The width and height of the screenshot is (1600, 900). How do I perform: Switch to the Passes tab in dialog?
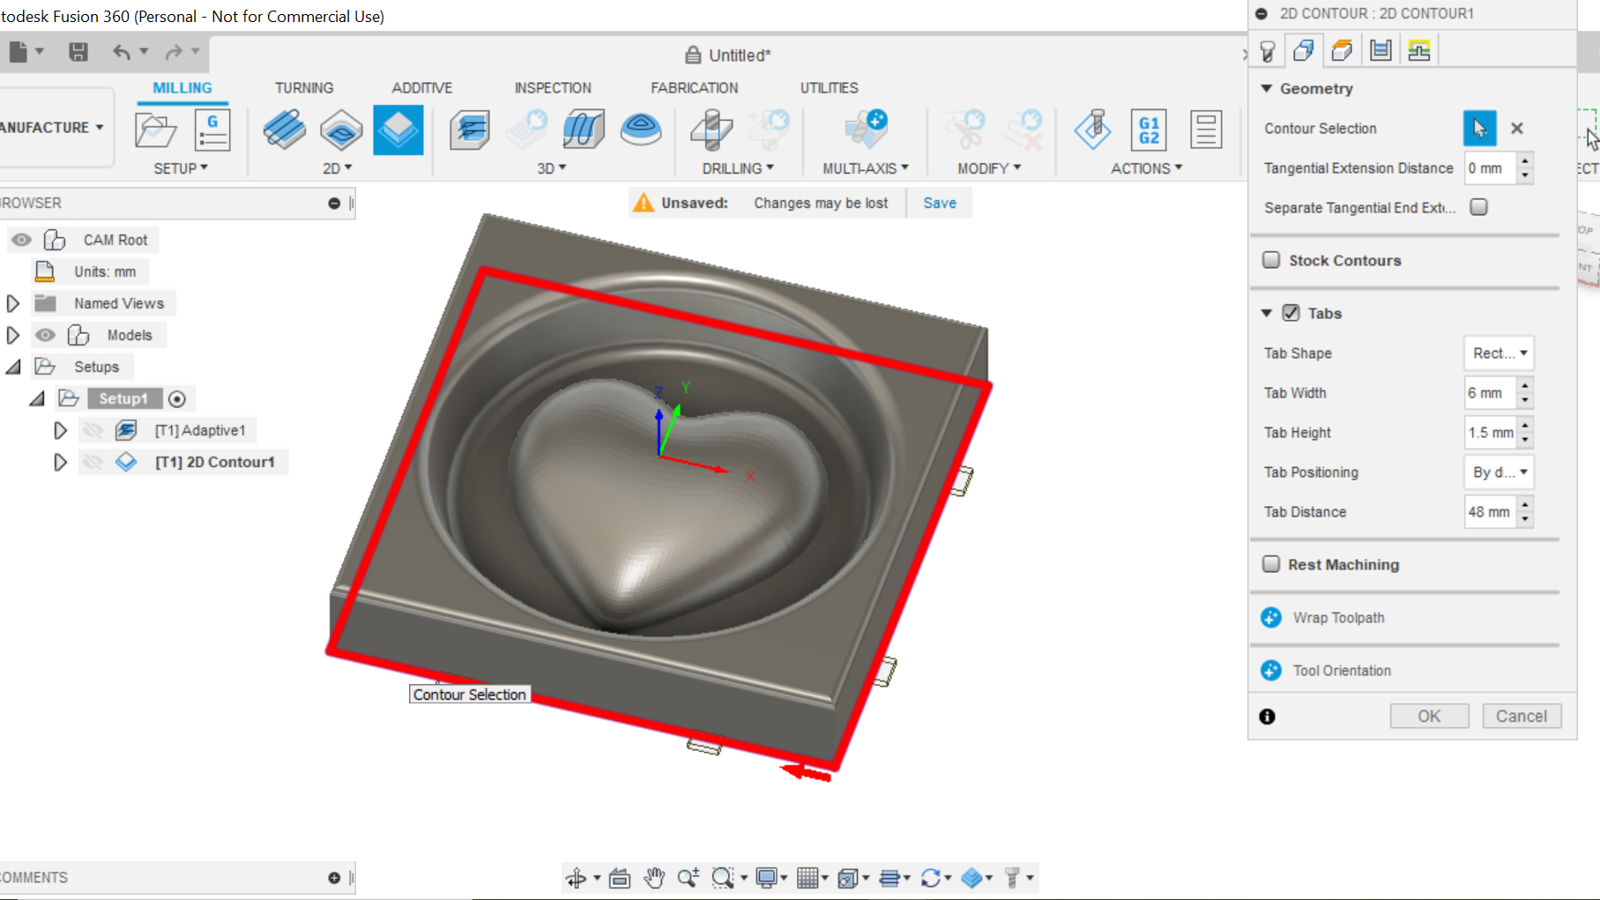tap(1380, 50)
